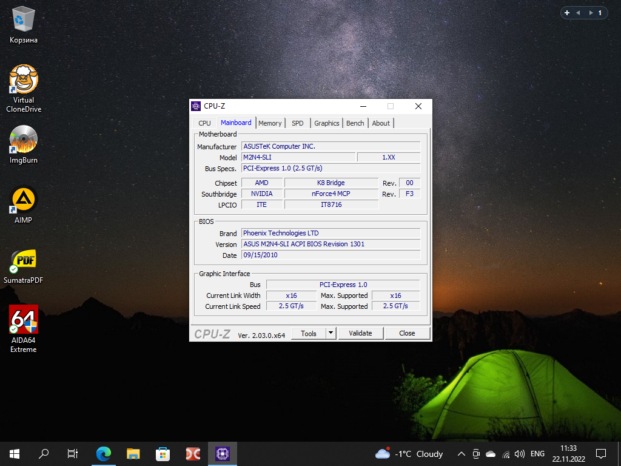Click the CPU-Z title bar app icon
This screenshot has height=466, width=621.
196,106
